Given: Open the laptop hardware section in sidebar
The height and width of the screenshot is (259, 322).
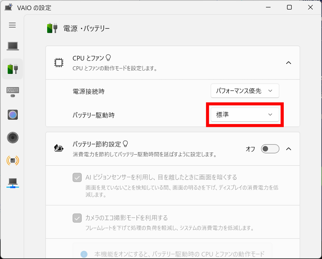Looking at the screenshot, I should [x=12, y=46].
